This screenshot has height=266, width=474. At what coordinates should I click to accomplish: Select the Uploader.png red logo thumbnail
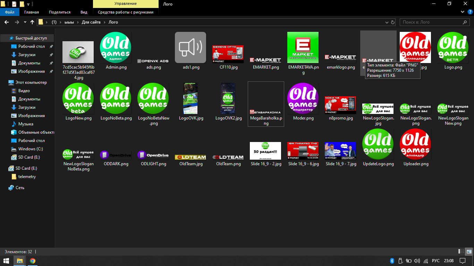415,144
